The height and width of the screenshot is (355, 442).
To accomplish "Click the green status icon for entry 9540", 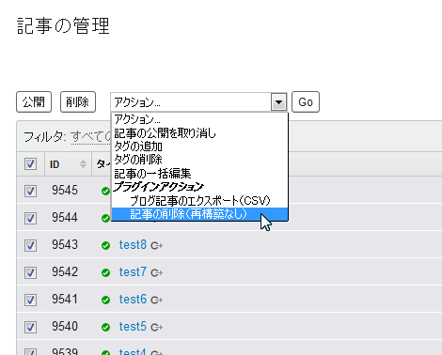I will point(105,327).
